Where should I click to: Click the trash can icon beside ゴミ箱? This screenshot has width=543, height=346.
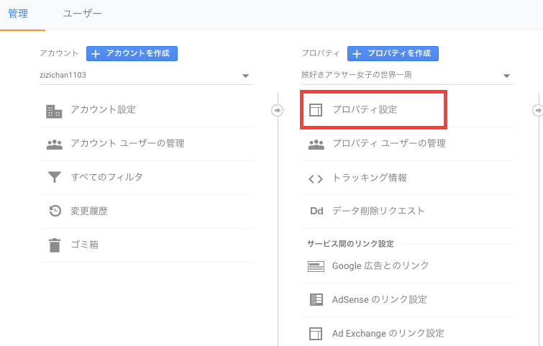tap(55, 245)
